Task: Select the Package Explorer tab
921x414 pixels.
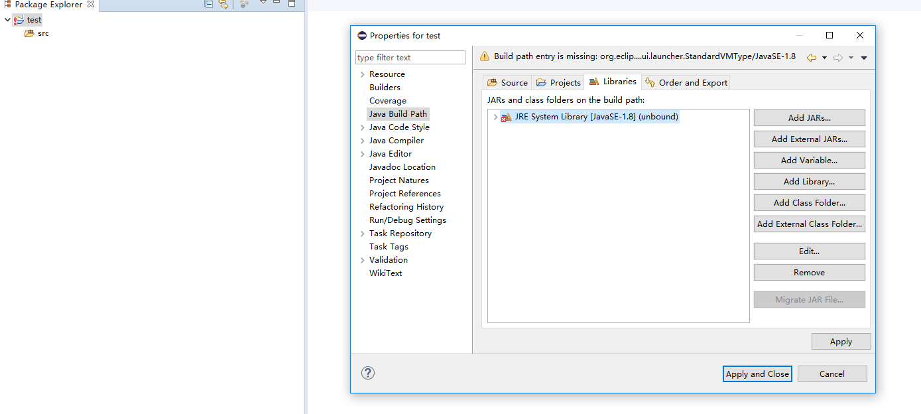Action: point(49,5)
